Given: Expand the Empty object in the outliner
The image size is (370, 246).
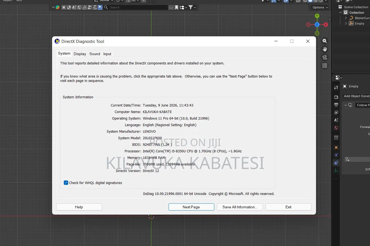Looking at the screenshot, I should pyautogui.click(x=346, y=23).
